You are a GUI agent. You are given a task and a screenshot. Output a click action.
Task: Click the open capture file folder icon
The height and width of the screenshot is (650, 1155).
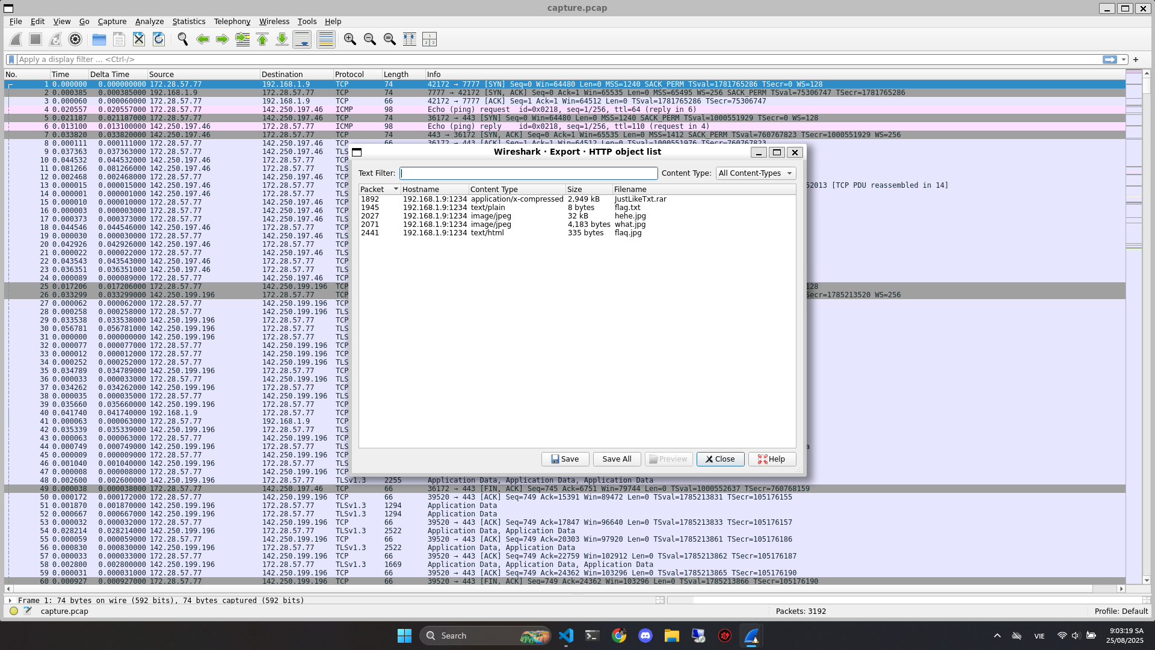coord(99,40)
